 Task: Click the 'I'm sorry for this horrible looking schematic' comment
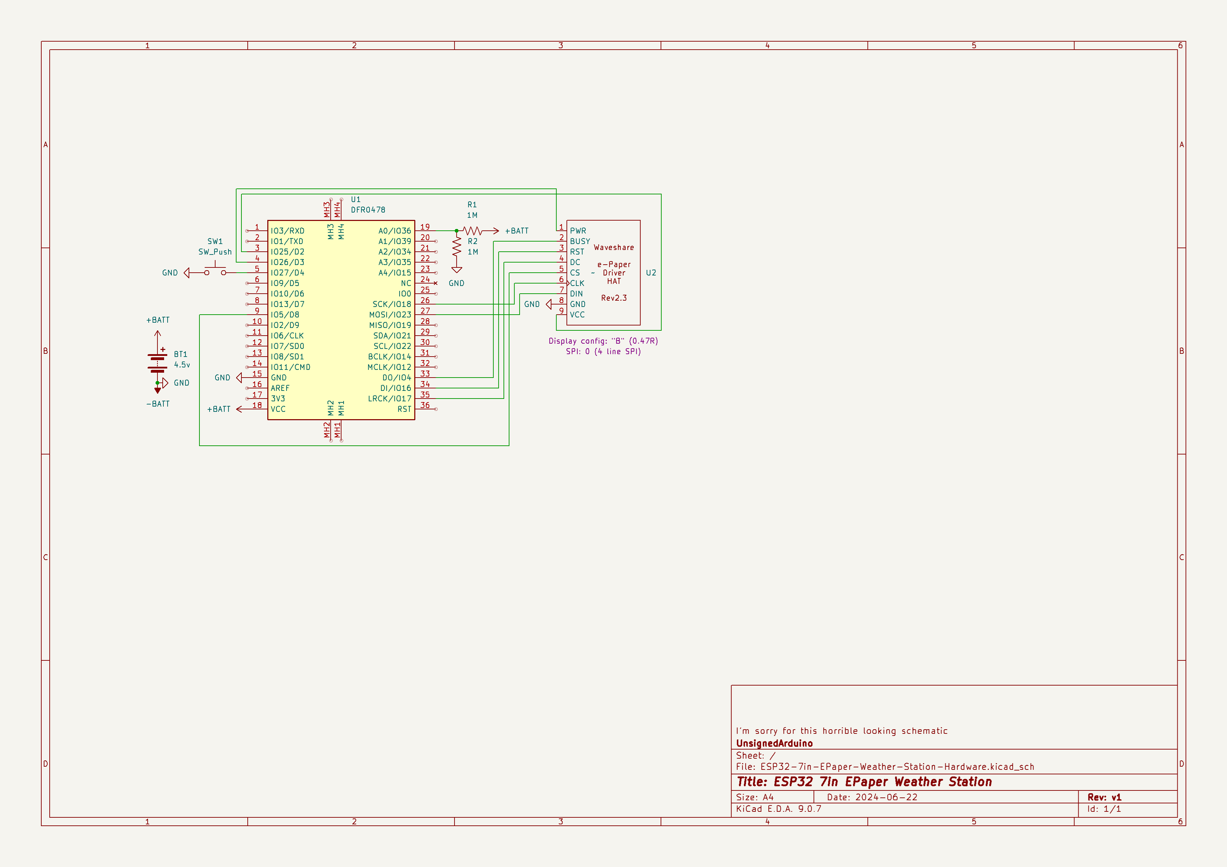point(842,731)
